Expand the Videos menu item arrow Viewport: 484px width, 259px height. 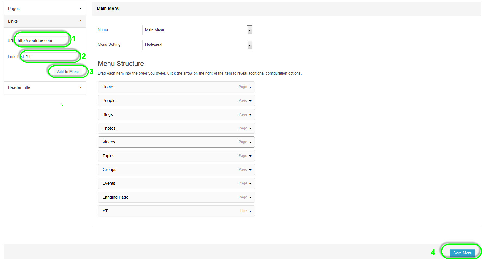[250, 142]
